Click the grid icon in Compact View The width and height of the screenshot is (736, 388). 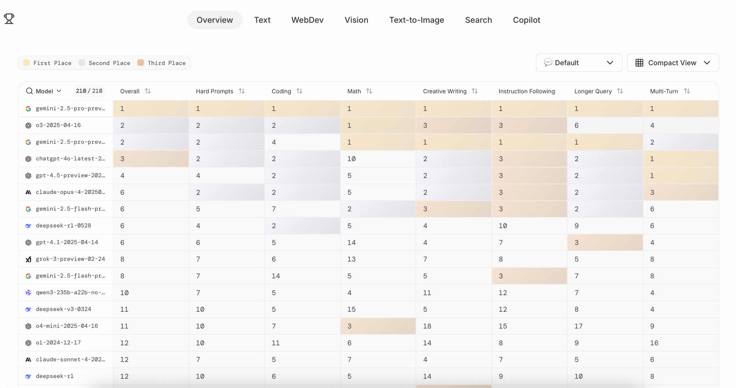coord(640,63)
